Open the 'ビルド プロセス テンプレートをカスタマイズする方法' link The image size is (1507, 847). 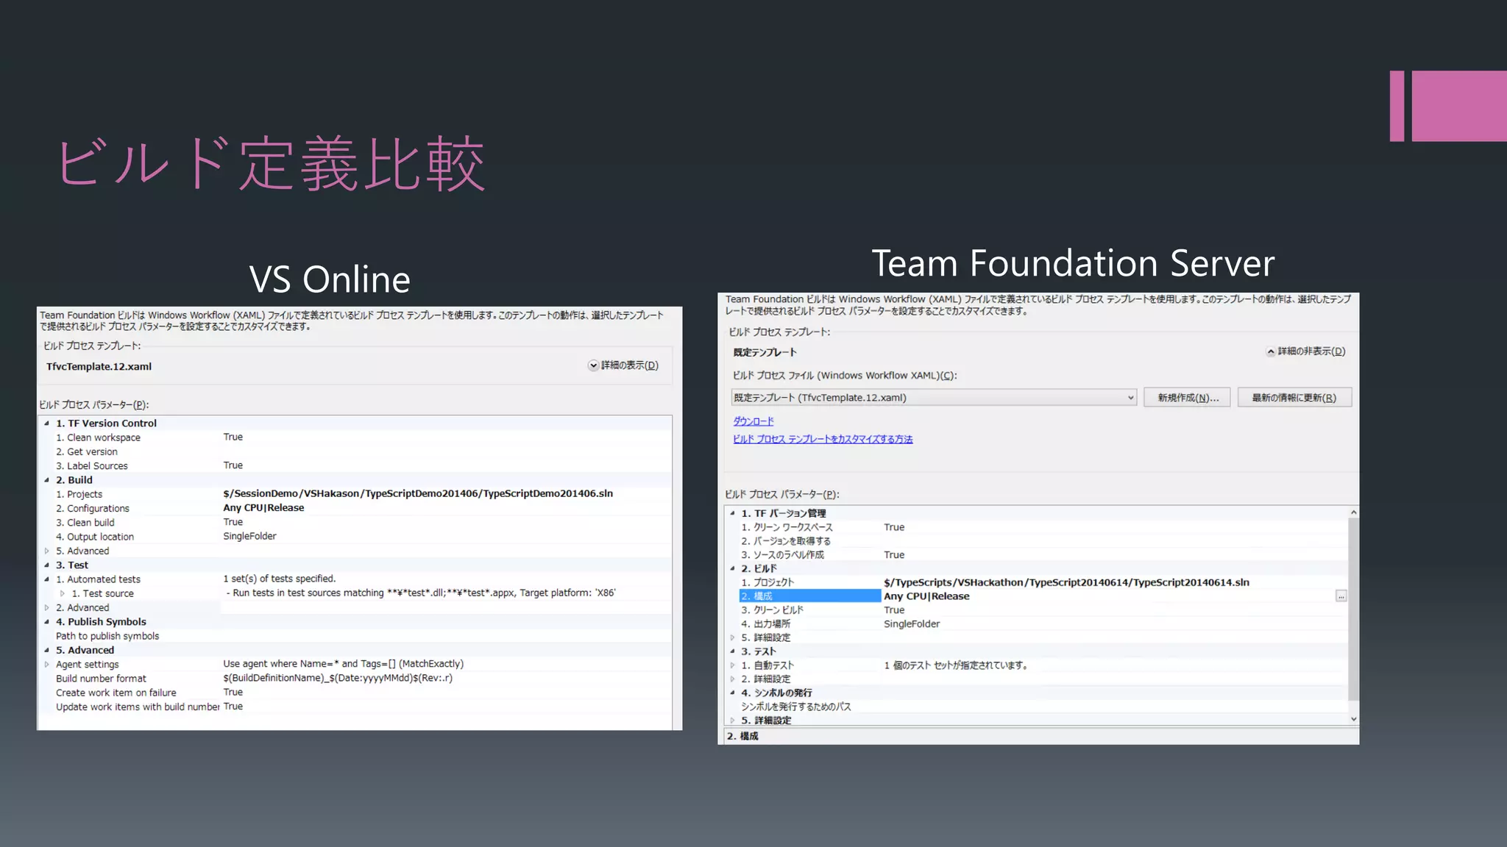[823, 439]
